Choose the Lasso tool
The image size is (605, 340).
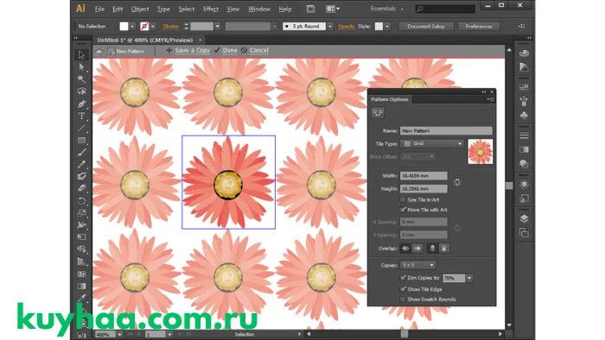click(x=81, y=91)
